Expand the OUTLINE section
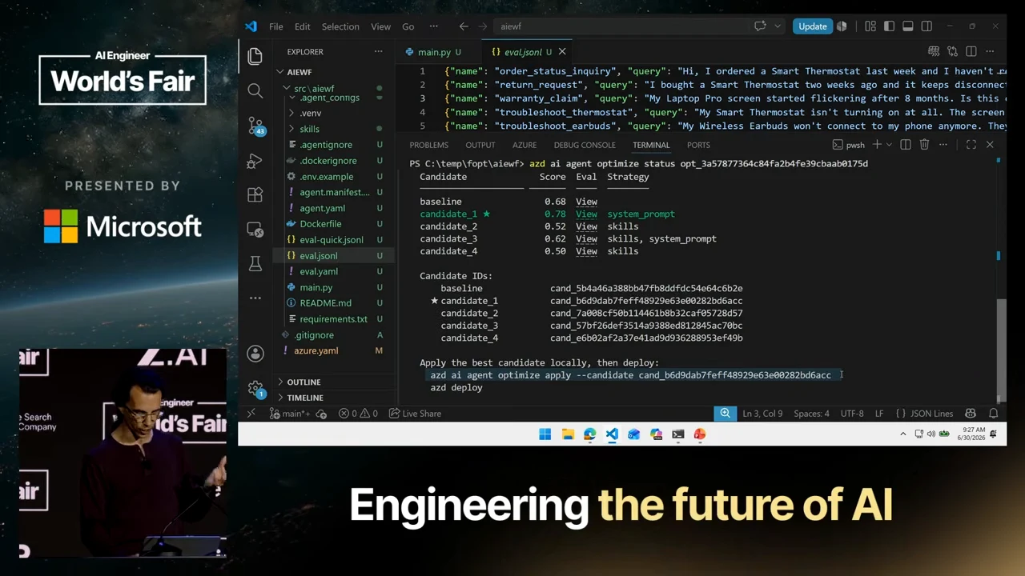1025x576 pixels. (x=303, y=382)
